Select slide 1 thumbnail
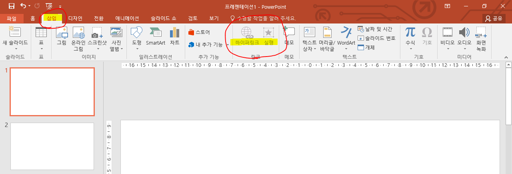 [x=52, y=92]
